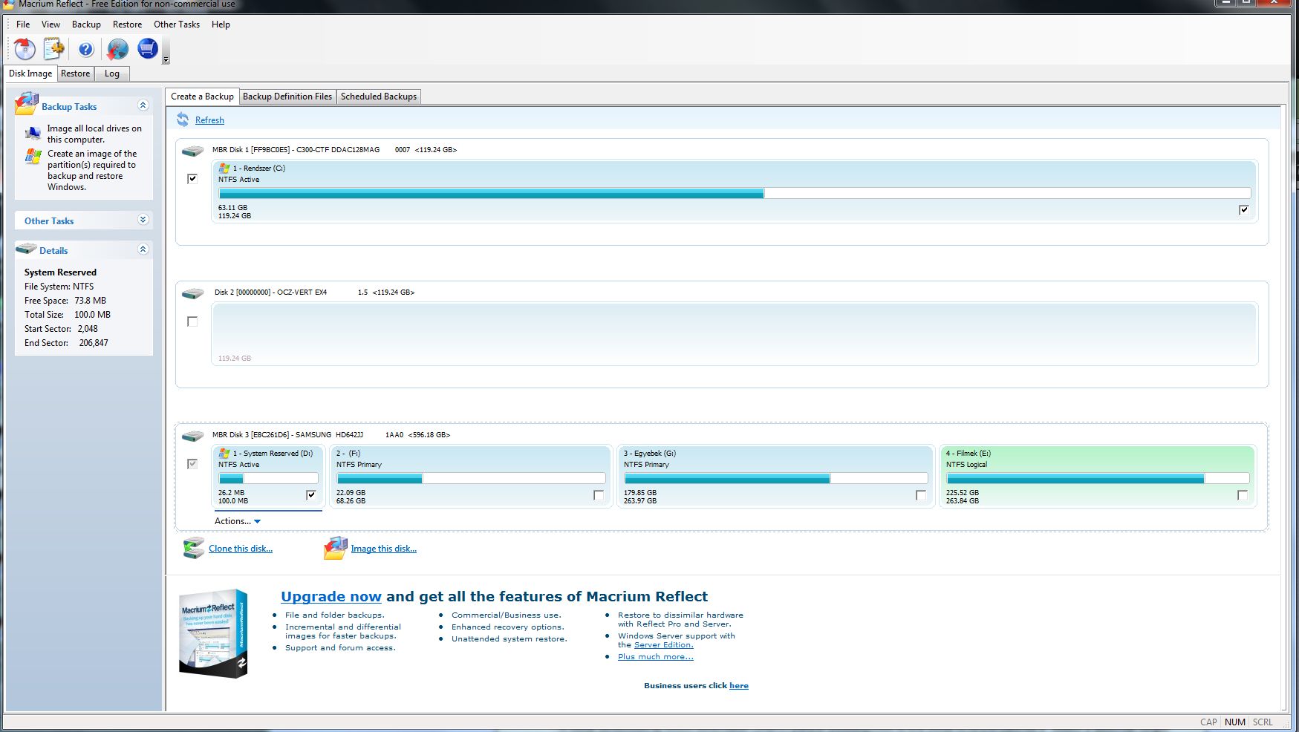
Task: Click the Refresh arrows icon
Action: tap(183, 120)
